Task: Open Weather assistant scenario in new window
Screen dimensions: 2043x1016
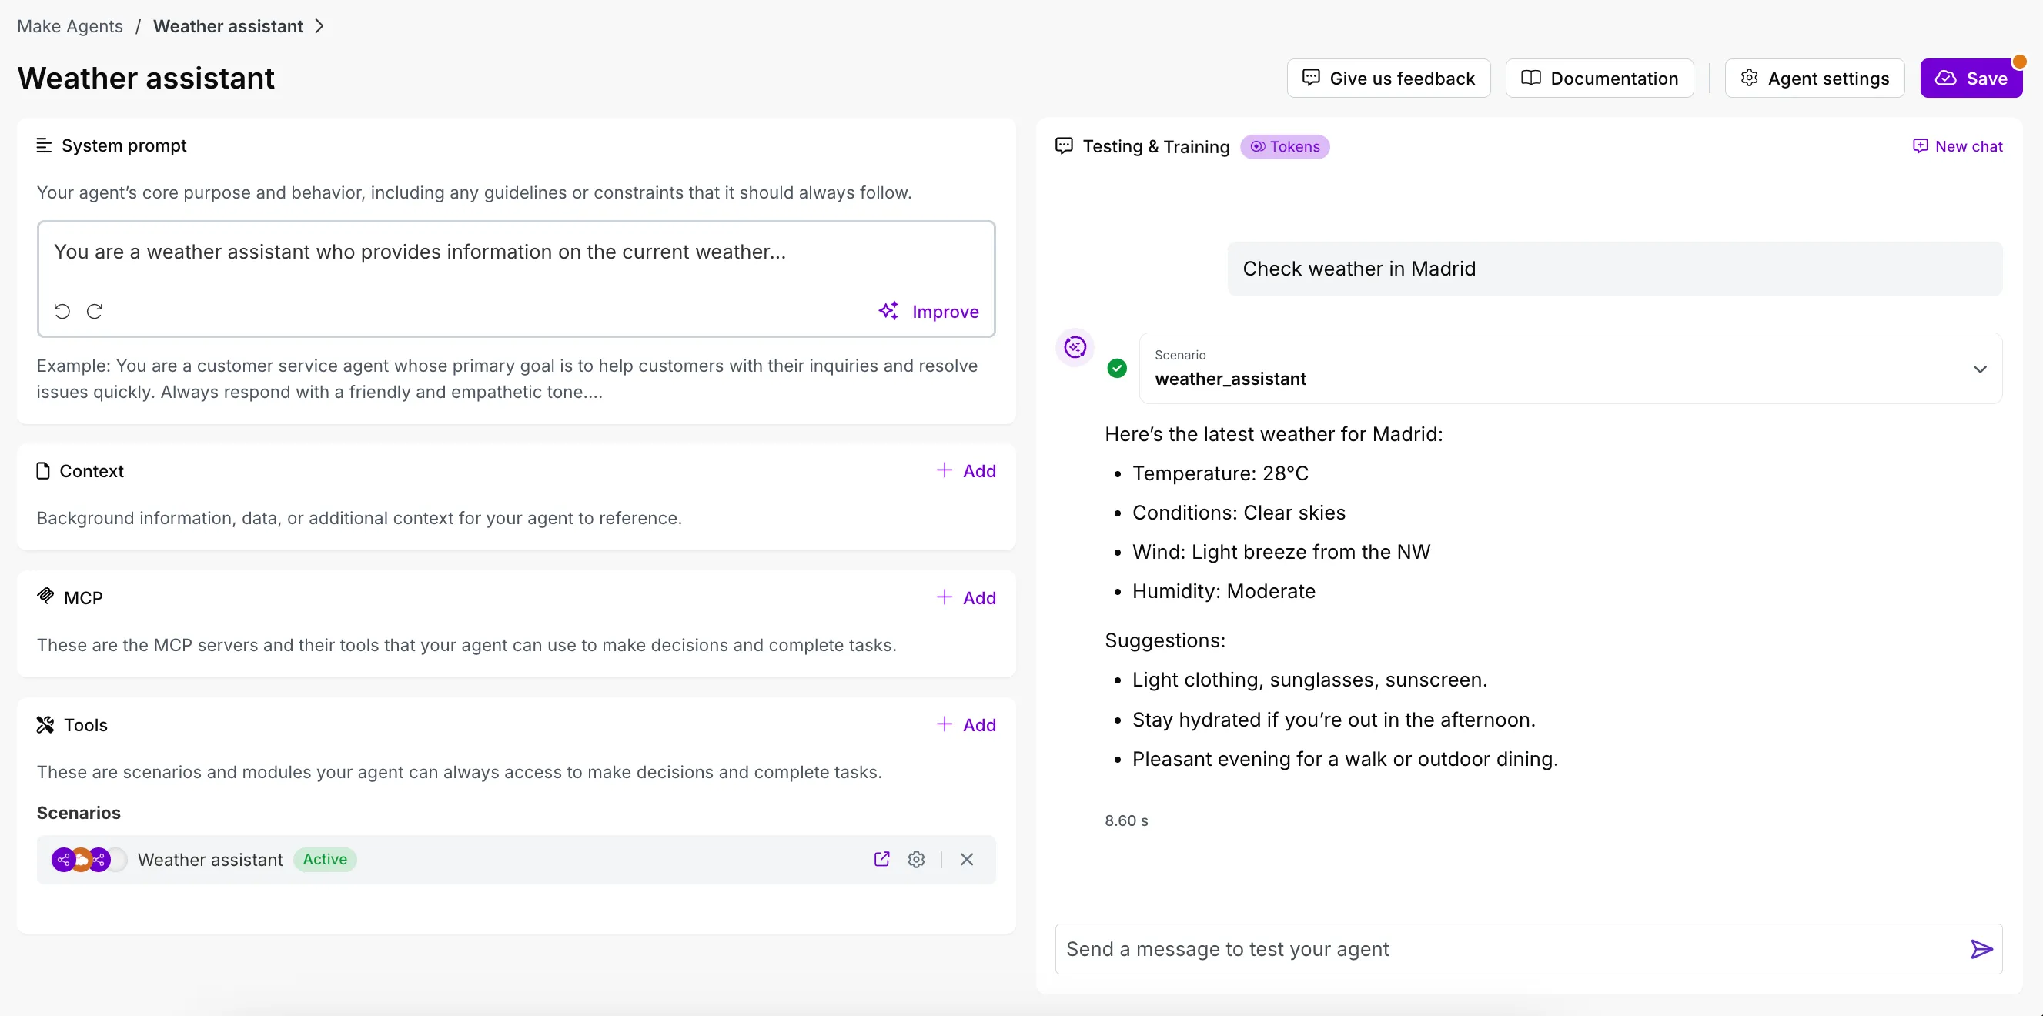Action: [881, 859]
